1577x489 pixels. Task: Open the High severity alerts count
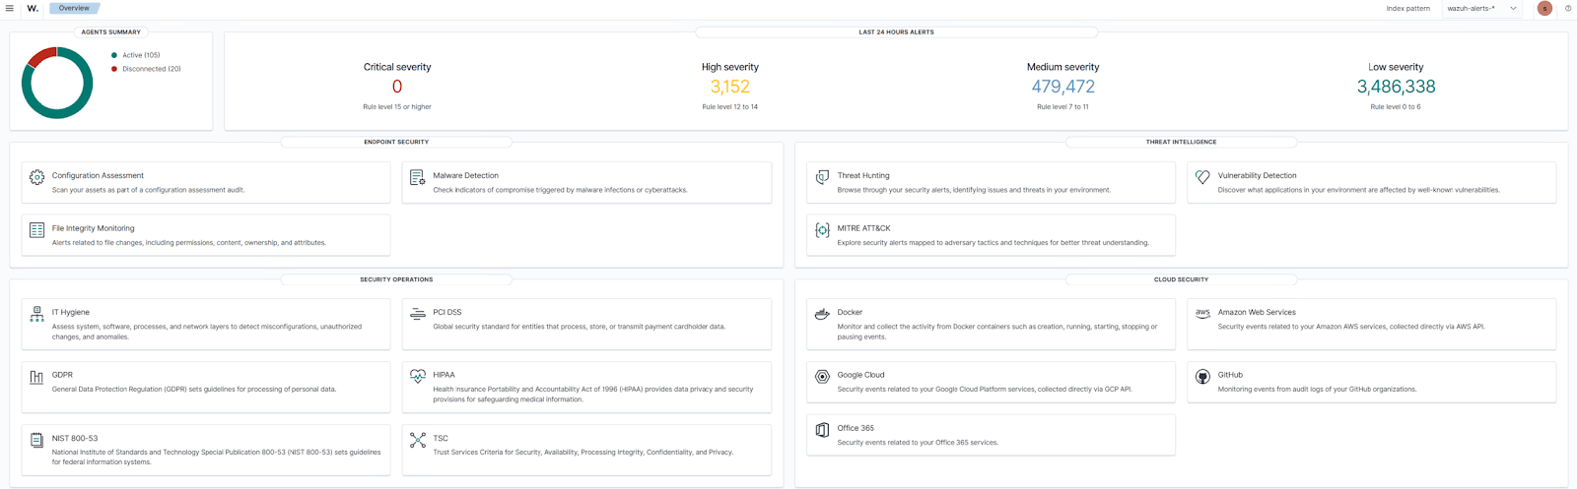pos(729,87)
